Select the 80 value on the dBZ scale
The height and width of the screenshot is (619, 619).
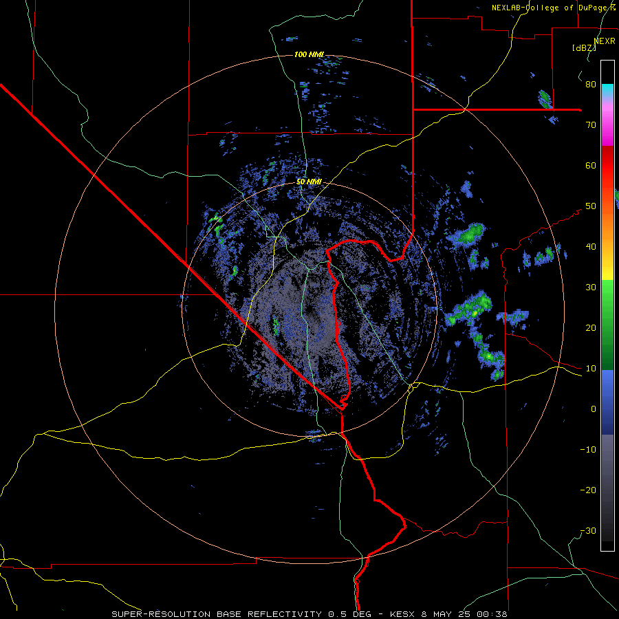(x=591, y=85)
